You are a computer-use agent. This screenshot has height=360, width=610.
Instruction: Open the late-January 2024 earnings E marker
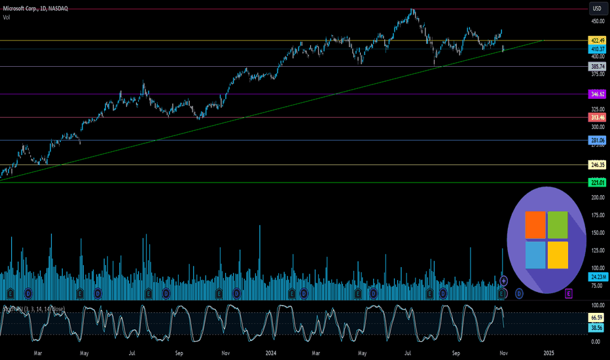click(x=292, y=293)
